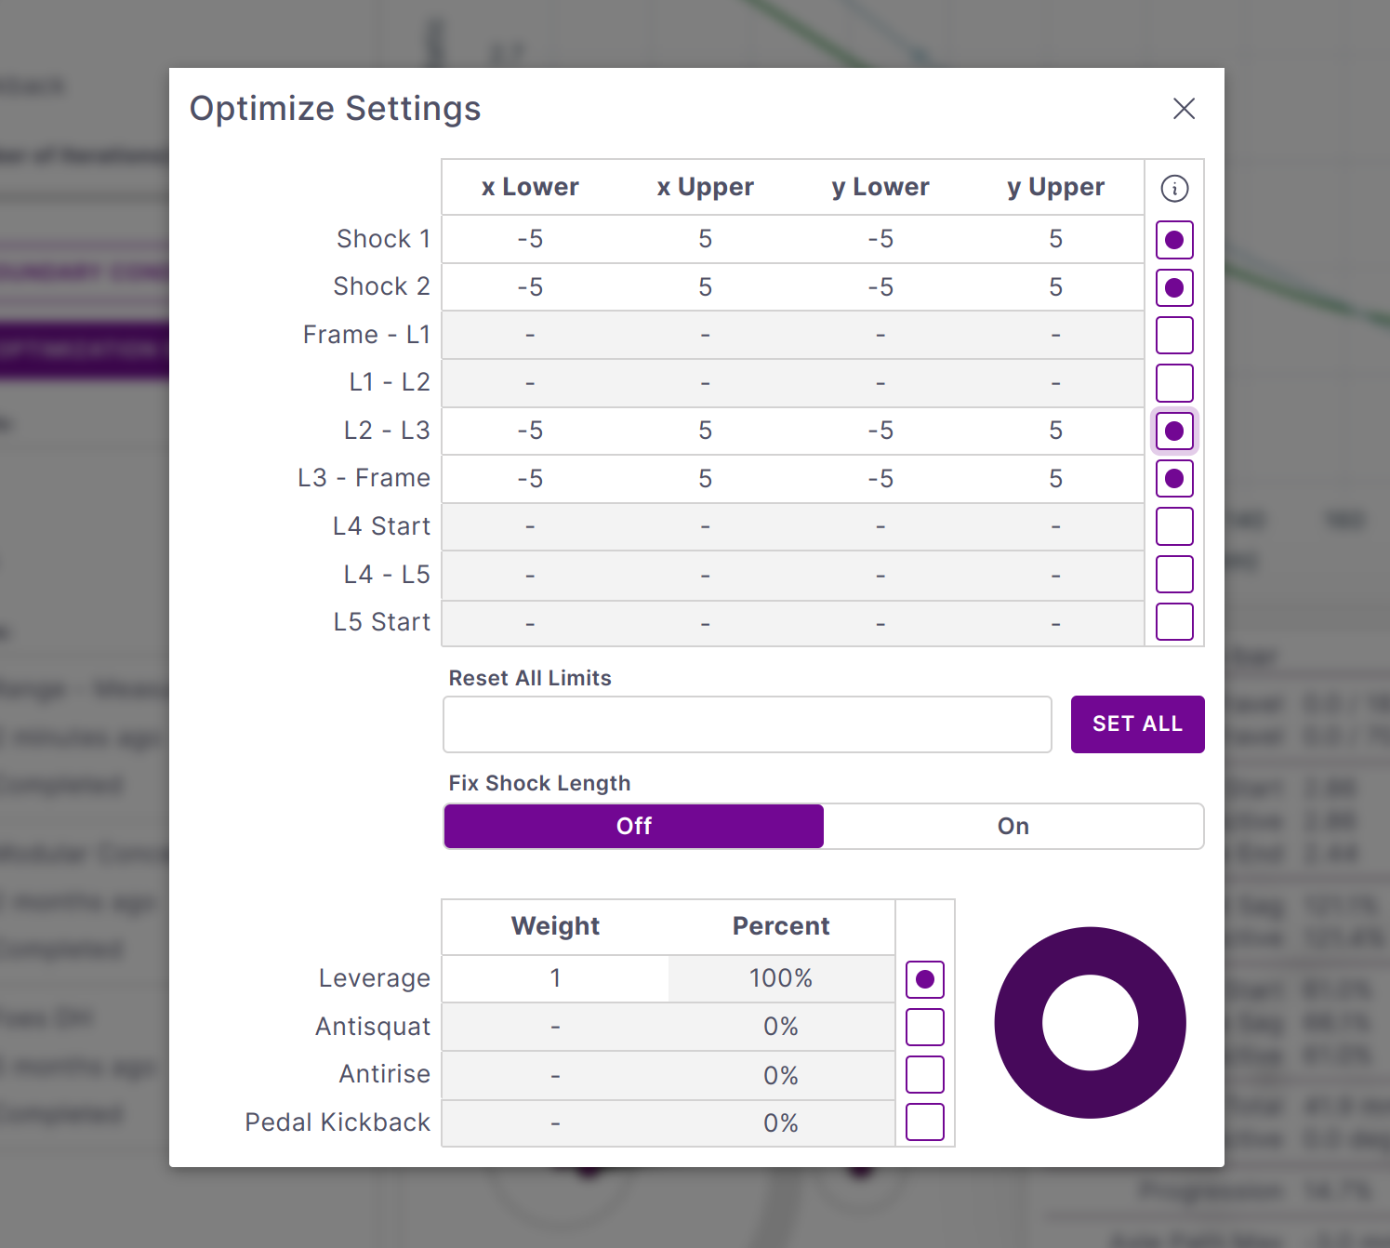This screenshot has width=1390, height=1248.
Task: Click the Shock 1 x Lower value
Action: [530, 240]
